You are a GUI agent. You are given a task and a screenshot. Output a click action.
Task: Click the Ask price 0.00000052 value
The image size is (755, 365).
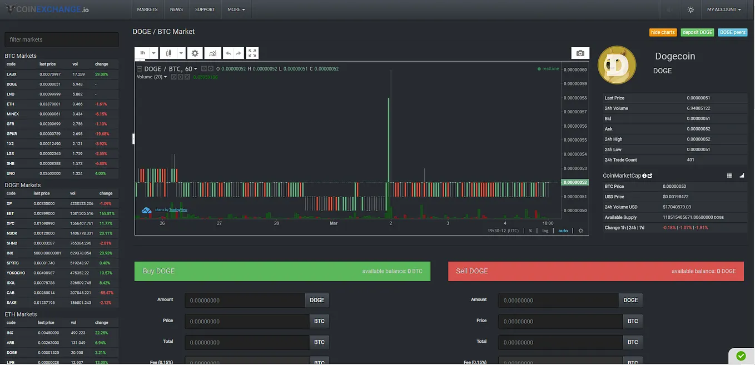698,129
